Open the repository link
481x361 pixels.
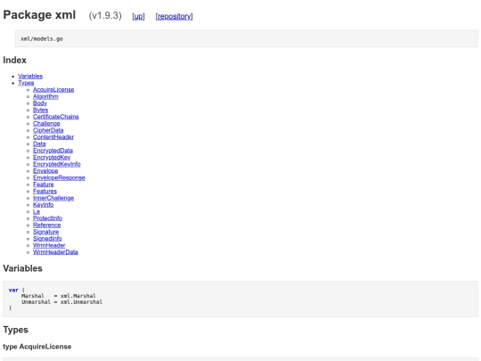[174, 16]
